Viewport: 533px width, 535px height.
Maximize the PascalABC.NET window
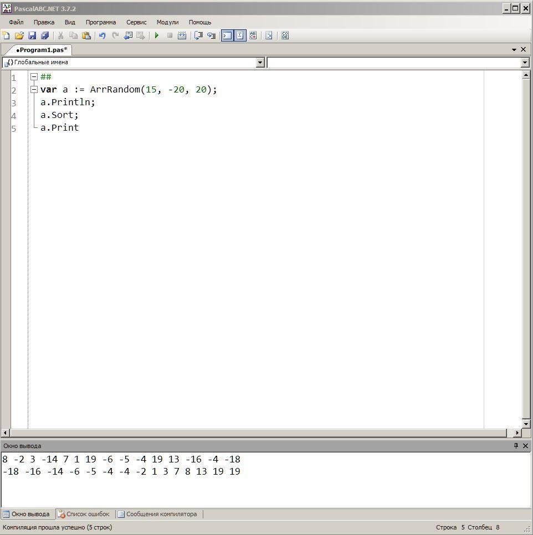[516, 8]
